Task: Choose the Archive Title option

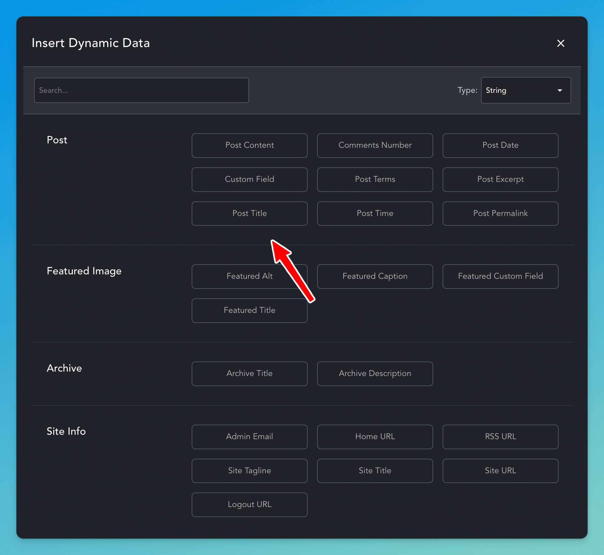Action: pyautogui.click(x=249, y=373)
